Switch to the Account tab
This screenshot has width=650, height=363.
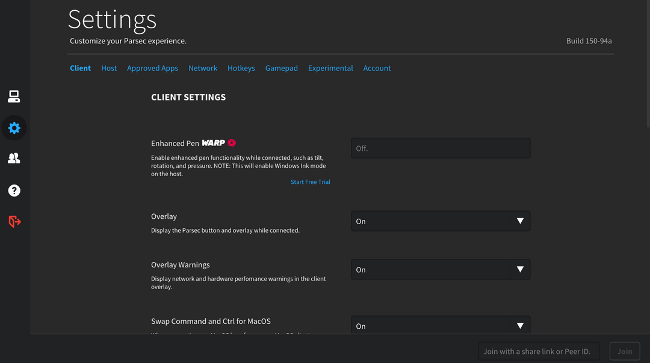pos(377,68)
